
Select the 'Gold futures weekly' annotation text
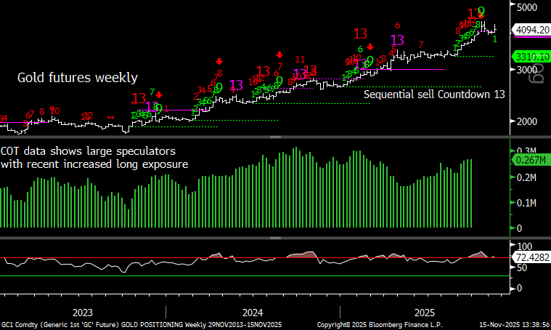77,78
